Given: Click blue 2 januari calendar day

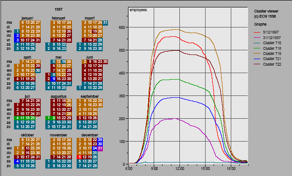Looking at the screenshot, I should [x=17, y=35].
